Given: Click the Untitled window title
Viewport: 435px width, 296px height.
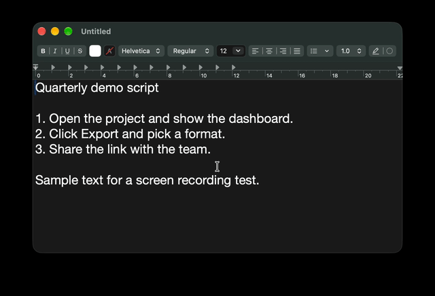Looking at the screenshot, I should pos(96,31).
